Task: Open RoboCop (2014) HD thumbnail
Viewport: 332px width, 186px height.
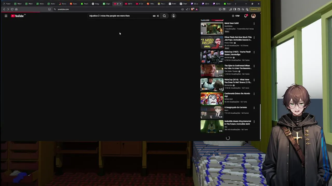Action: (212, 84)
